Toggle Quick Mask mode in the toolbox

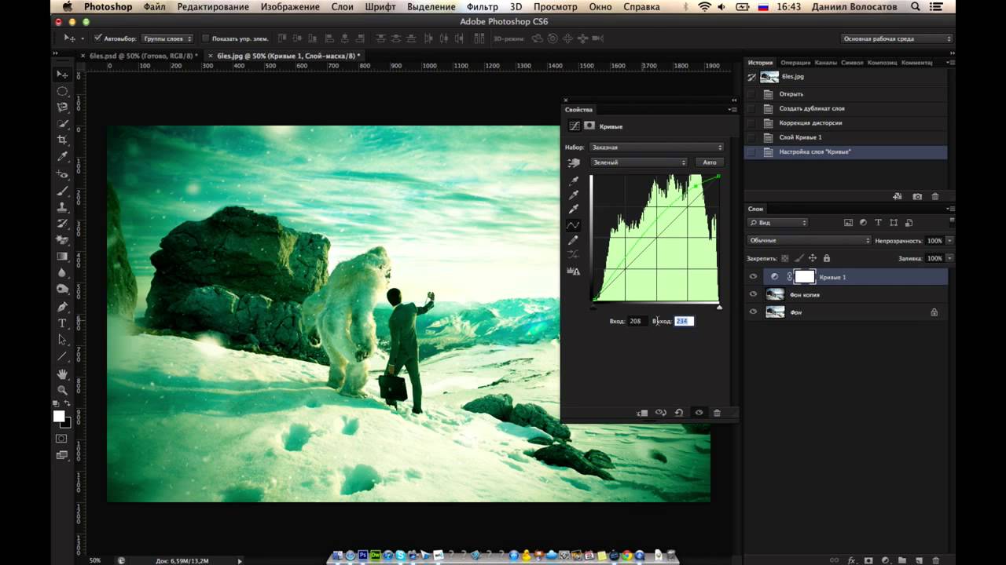click(61, 439)
